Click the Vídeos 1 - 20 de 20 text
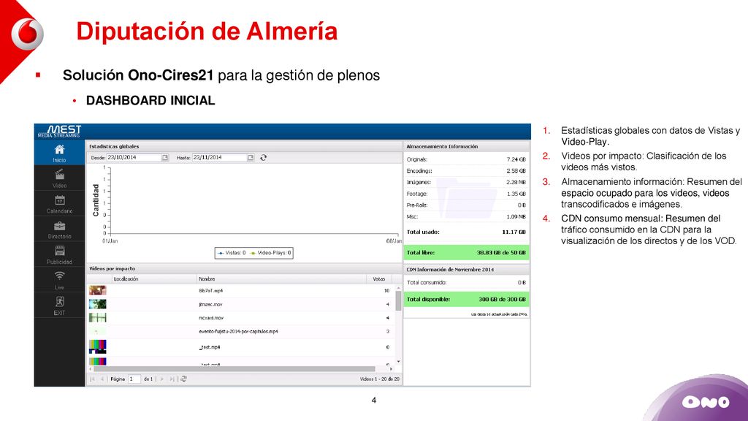The height and width of the screenshot is (421, 748). point(380,379)
